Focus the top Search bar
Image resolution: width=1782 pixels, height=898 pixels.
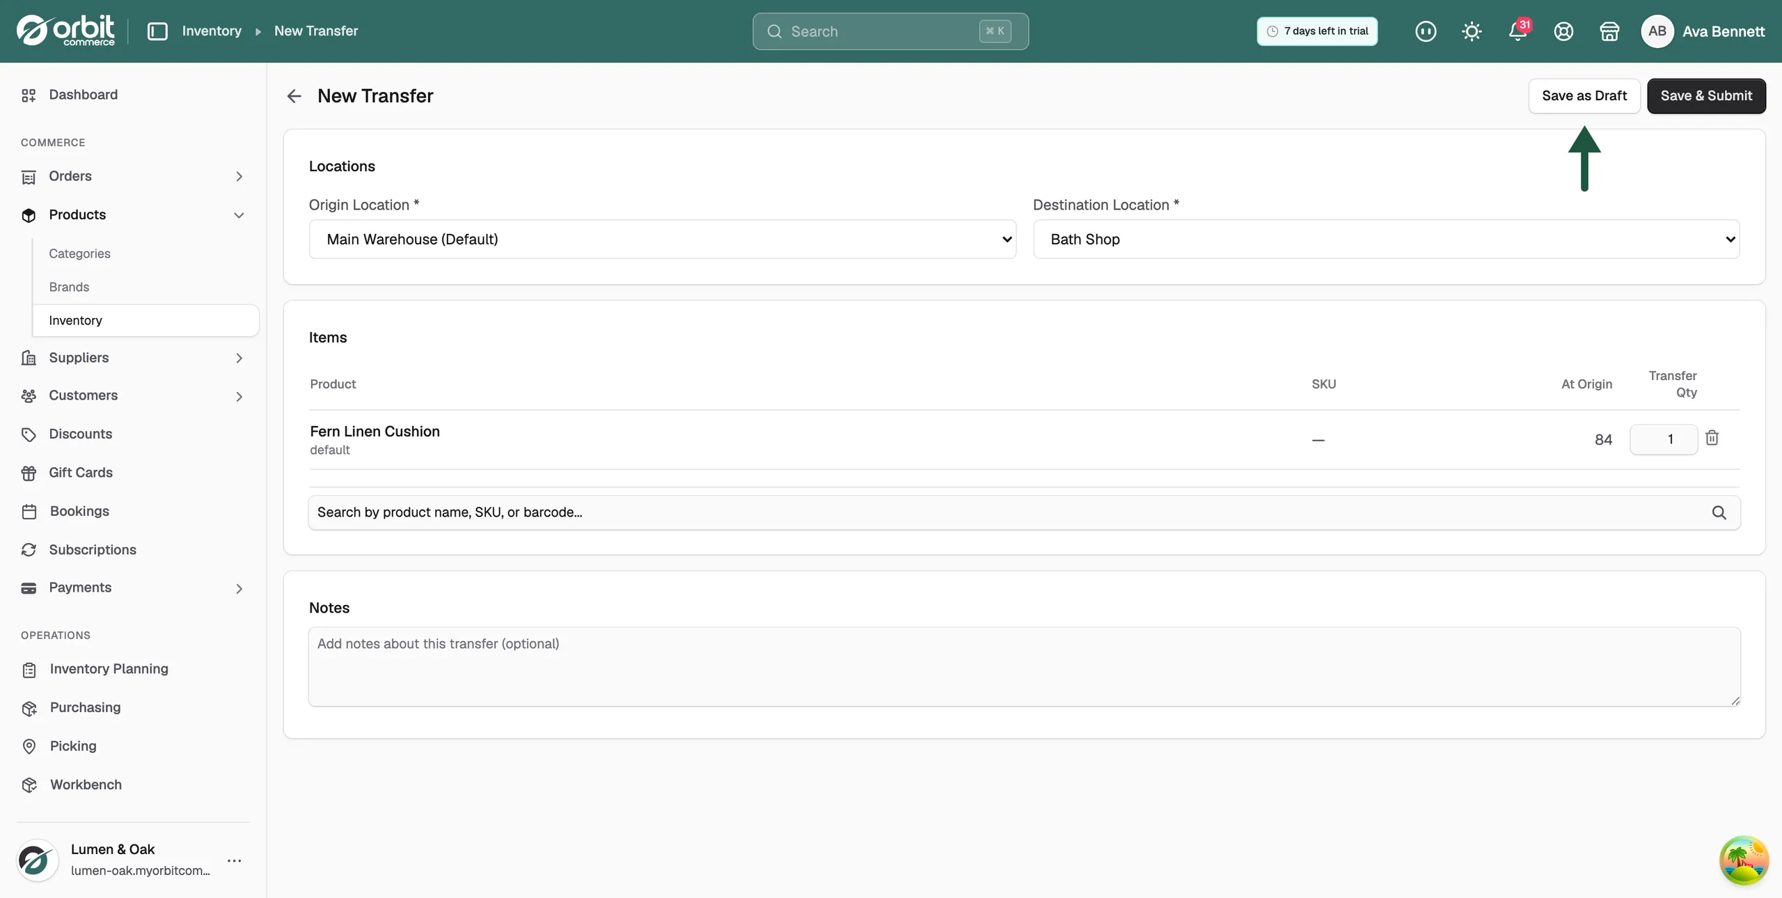click(x=890, y=31)
